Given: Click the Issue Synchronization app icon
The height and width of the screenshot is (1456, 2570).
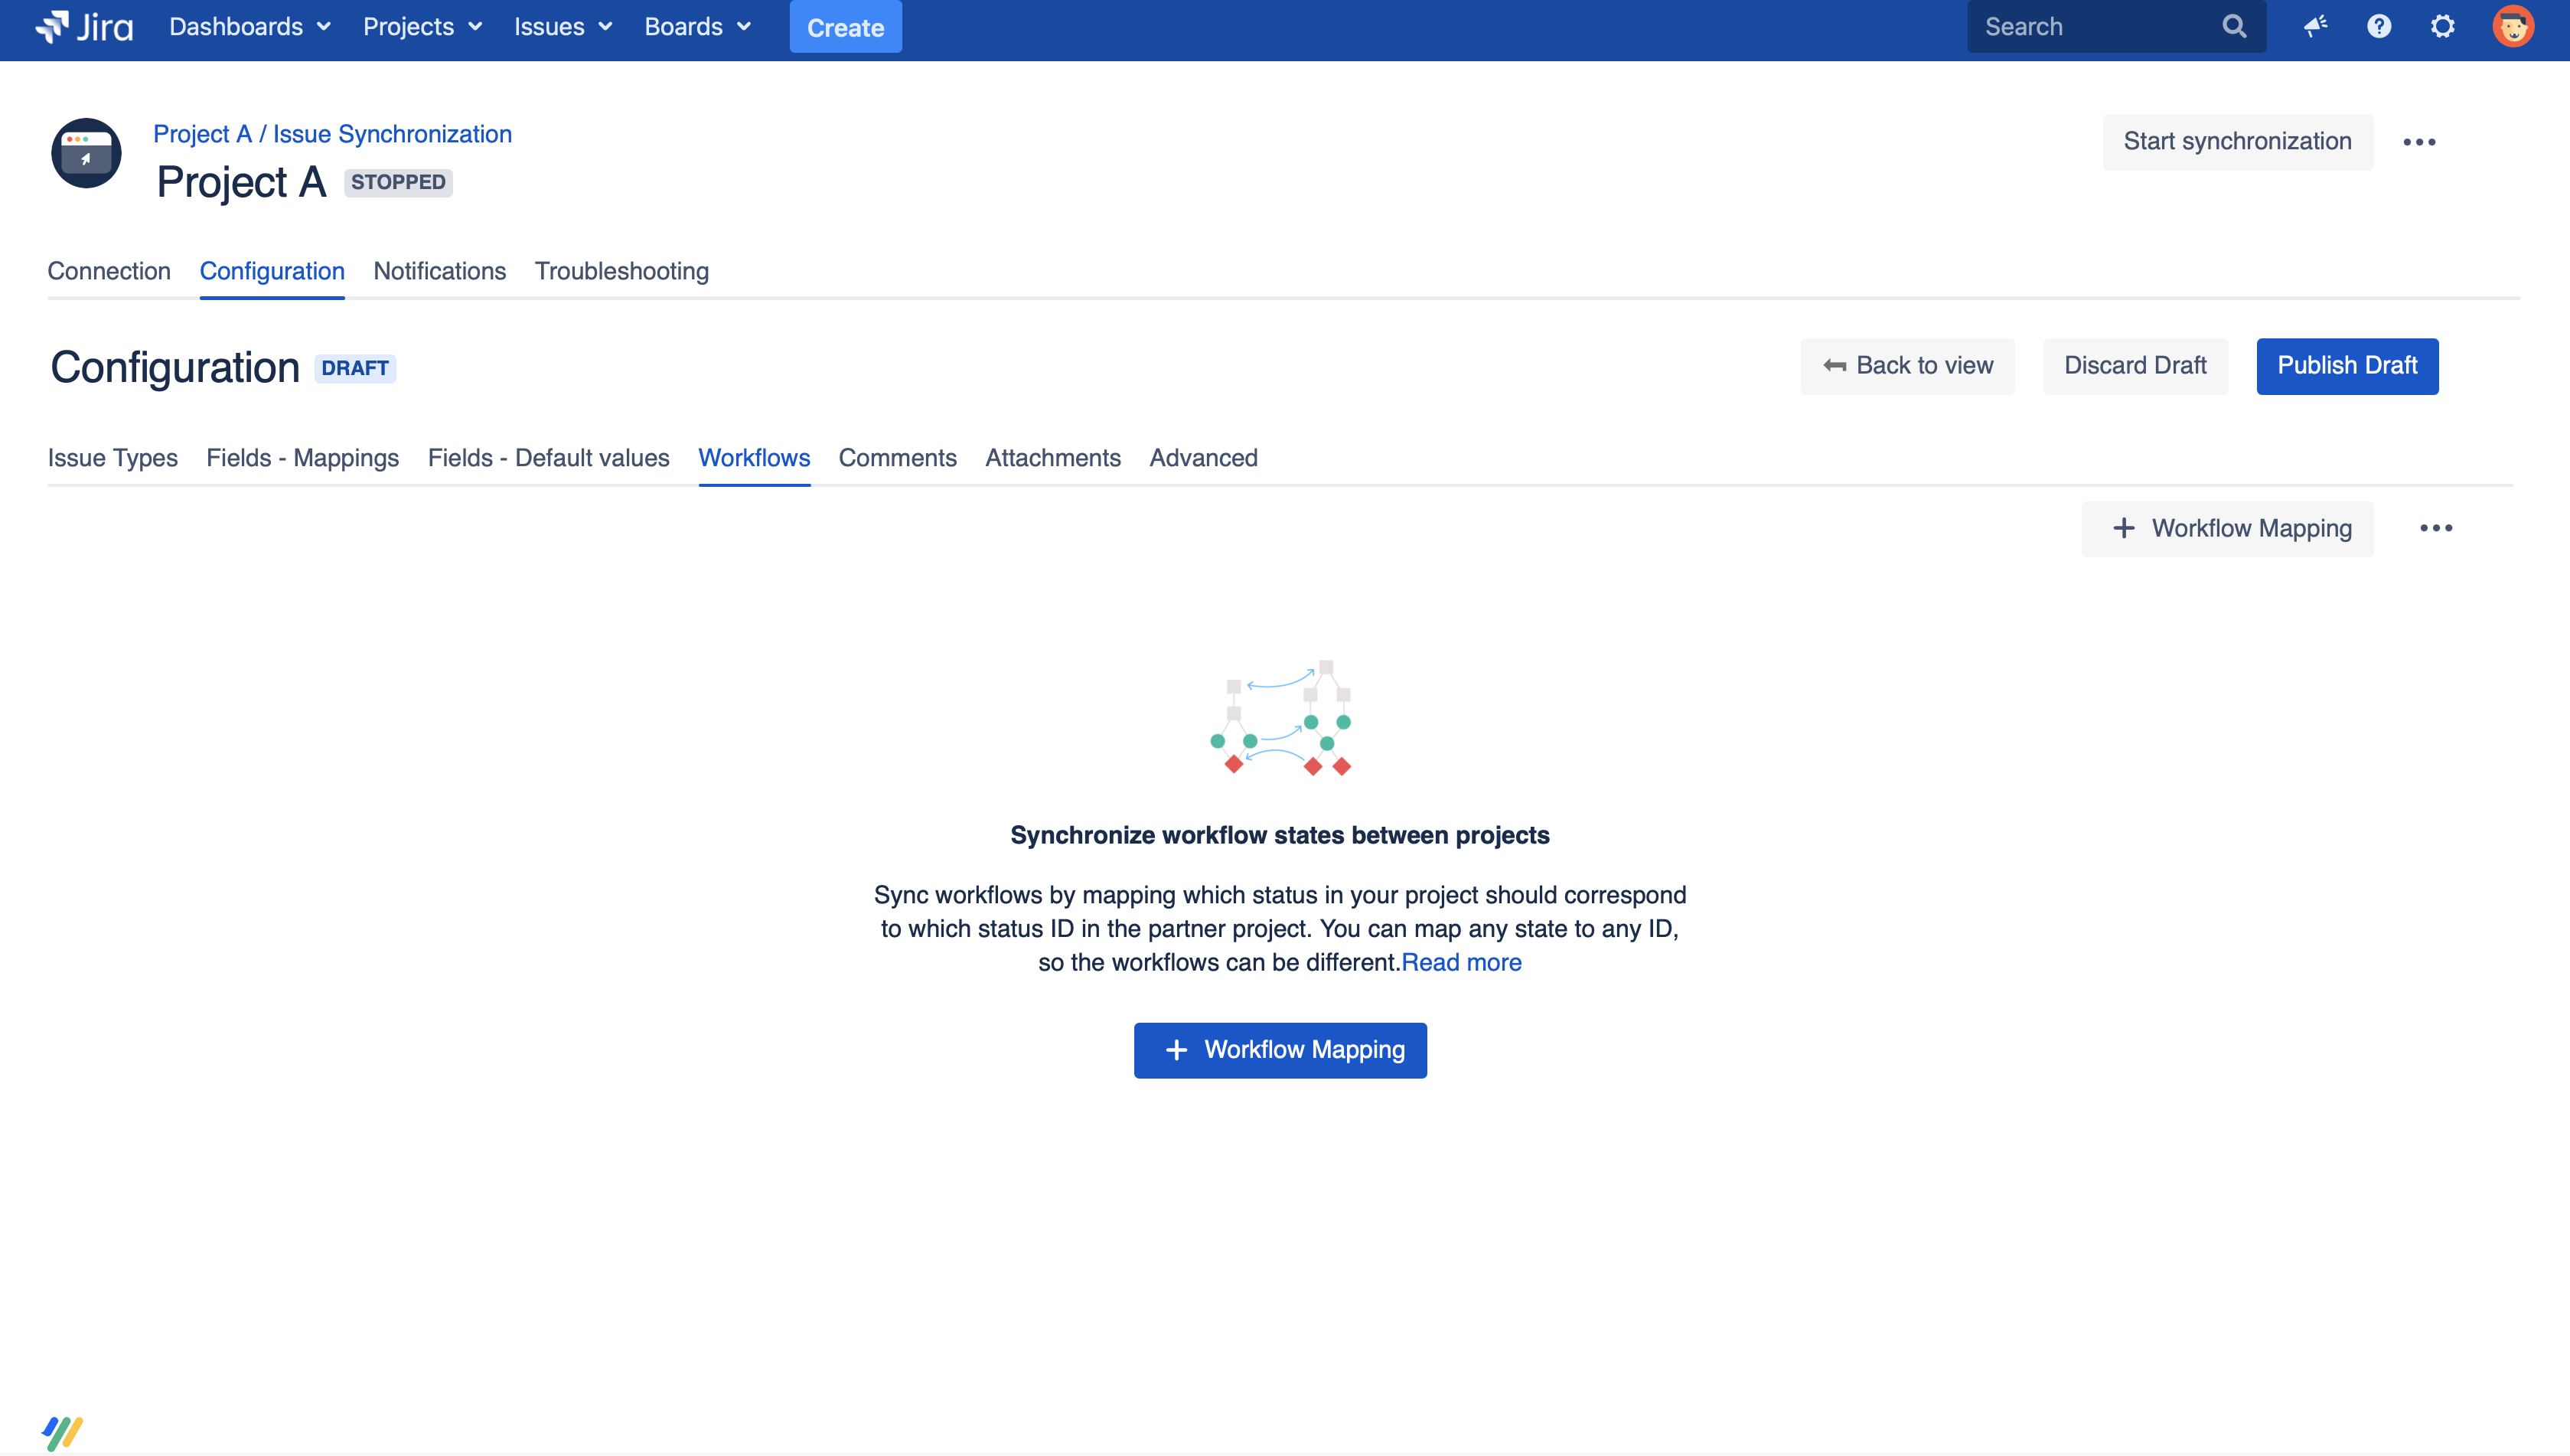Looking at the screenshot, I should click(x=86, y=154).
